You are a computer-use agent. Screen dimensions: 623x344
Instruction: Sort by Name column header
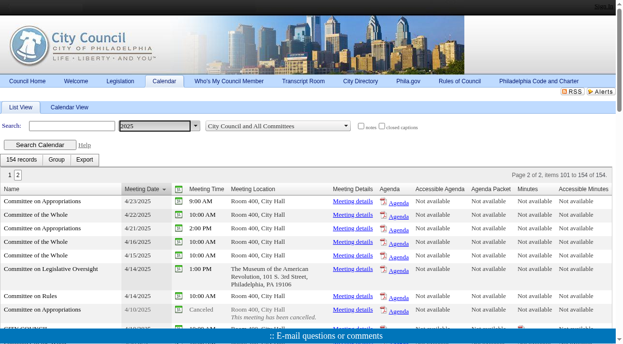[12, 189]
